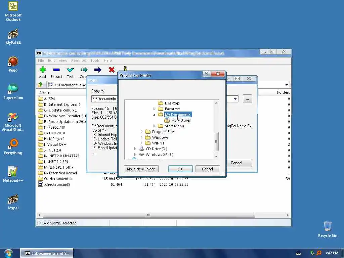Open the Mypal desktop icon

click(x=13, y=202)
